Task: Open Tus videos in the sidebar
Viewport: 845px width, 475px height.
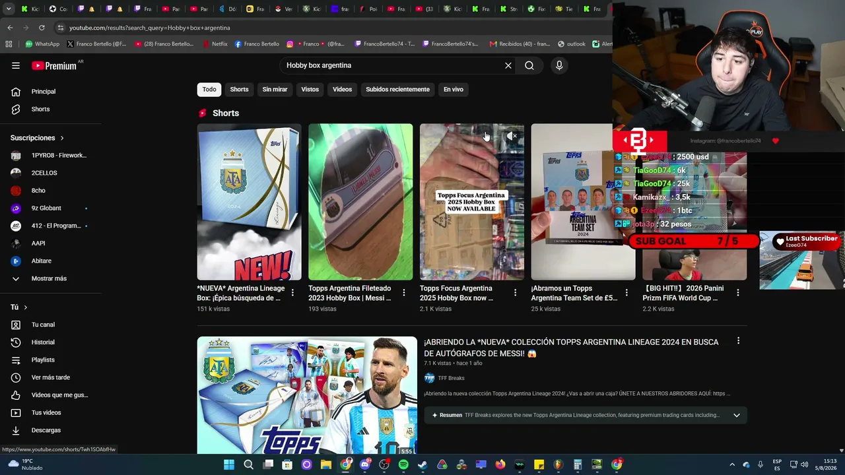Action: pyautogui.click(x=46, y=412)
